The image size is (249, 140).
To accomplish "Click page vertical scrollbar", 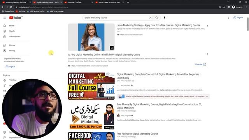I will [248, 24].
